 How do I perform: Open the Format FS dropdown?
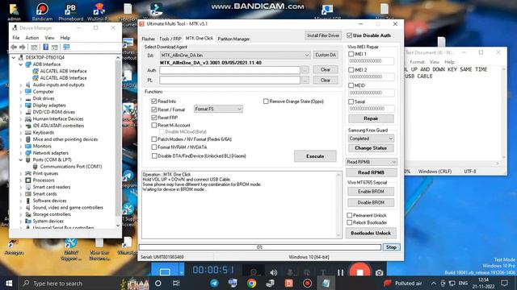coord(218,109)
